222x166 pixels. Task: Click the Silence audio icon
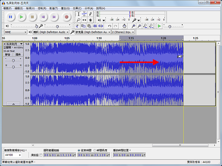click(101, 26)
